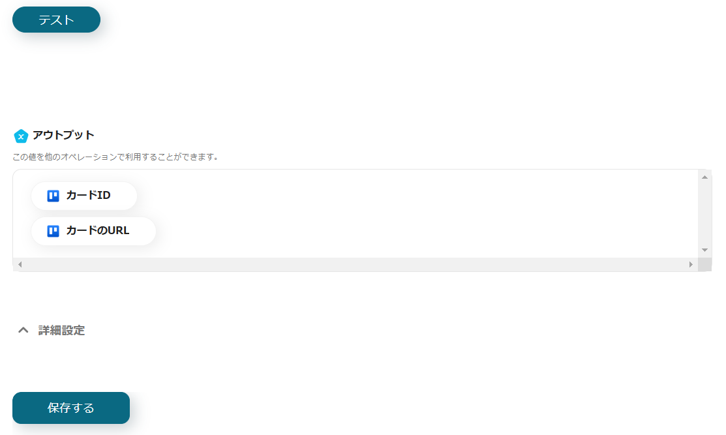The width and height of the screenshot is (726, 435).
Task: Click the horizontal scrollbar left arrow
Action: tap(20, 265)
